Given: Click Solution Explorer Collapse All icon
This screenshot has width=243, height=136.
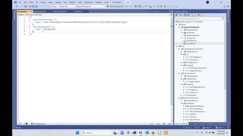Looking at the screenshot, I should (x=185, y=15).
